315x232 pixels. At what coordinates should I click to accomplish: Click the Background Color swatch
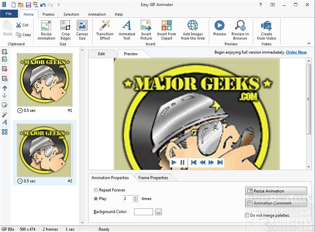tap(143, 212)
